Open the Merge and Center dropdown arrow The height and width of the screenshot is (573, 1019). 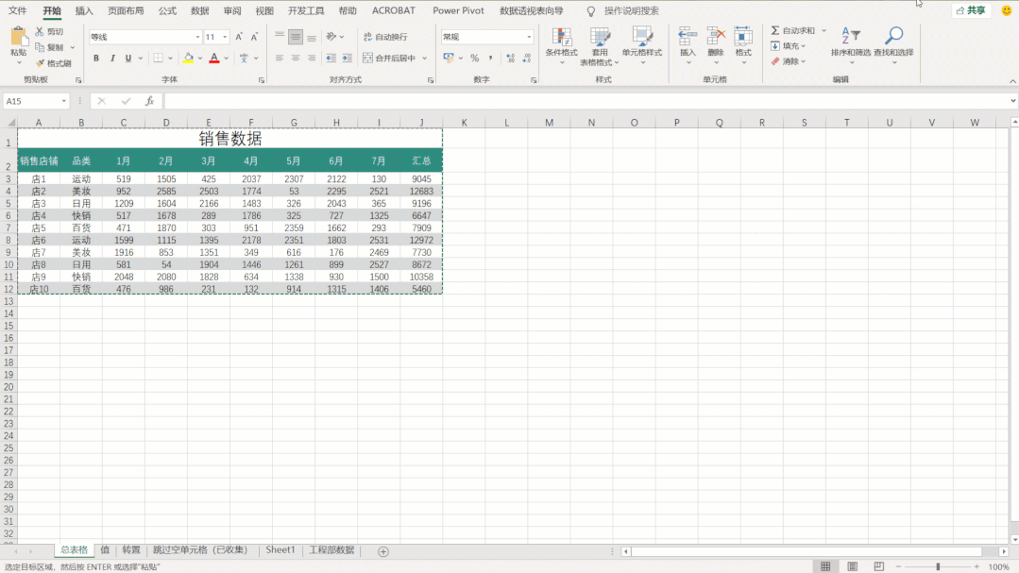424,58
